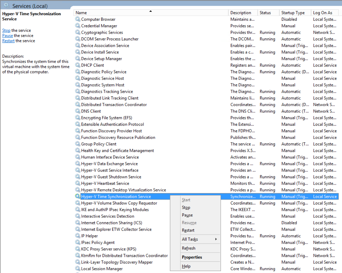The width and height of the screenshot is (342, 273).
Task: Click the gear icon beside Computer Browser
Action: coord(78,19)
